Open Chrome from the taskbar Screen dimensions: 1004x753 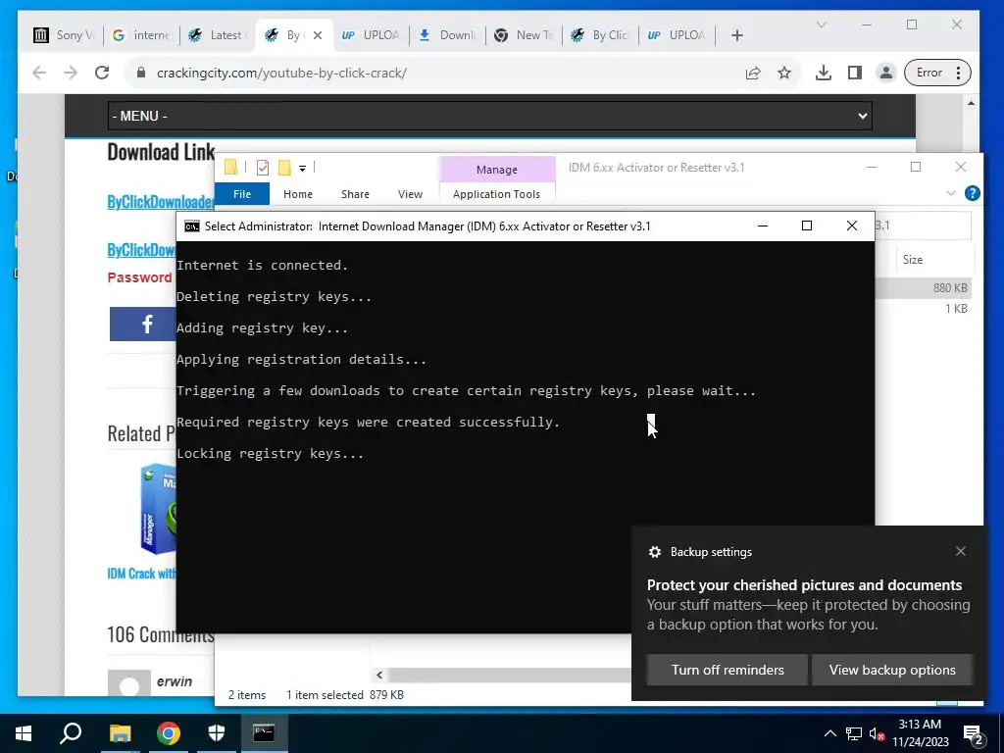pyautogui.click(x=169, y=733)
